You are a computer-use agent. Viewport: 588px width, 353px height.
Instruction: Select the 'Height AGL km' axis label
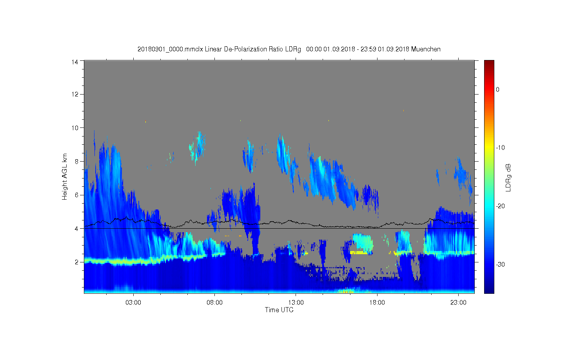(x=65, y=176)
